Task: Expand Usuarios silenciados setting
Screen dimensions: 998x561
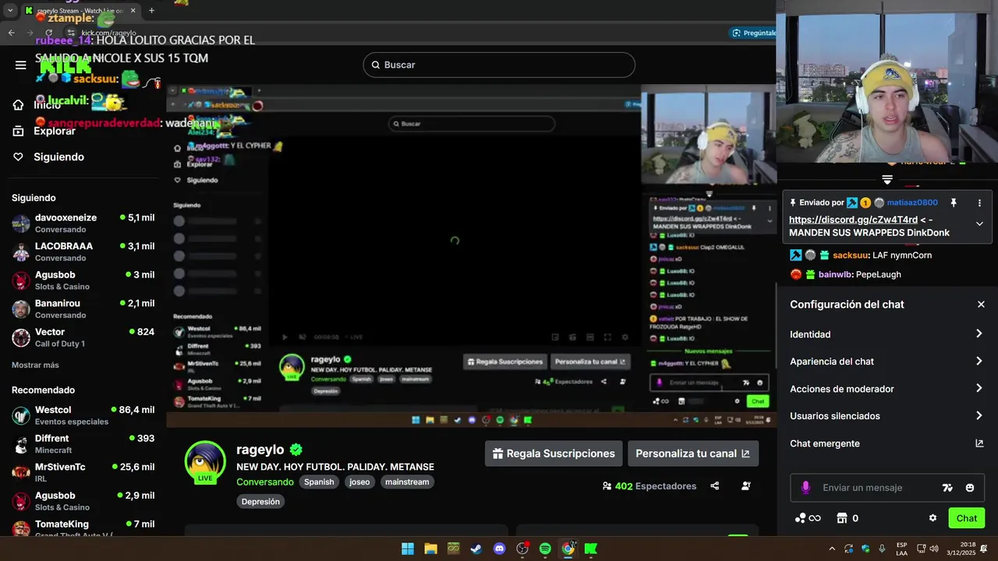Action: pos(887,416)
